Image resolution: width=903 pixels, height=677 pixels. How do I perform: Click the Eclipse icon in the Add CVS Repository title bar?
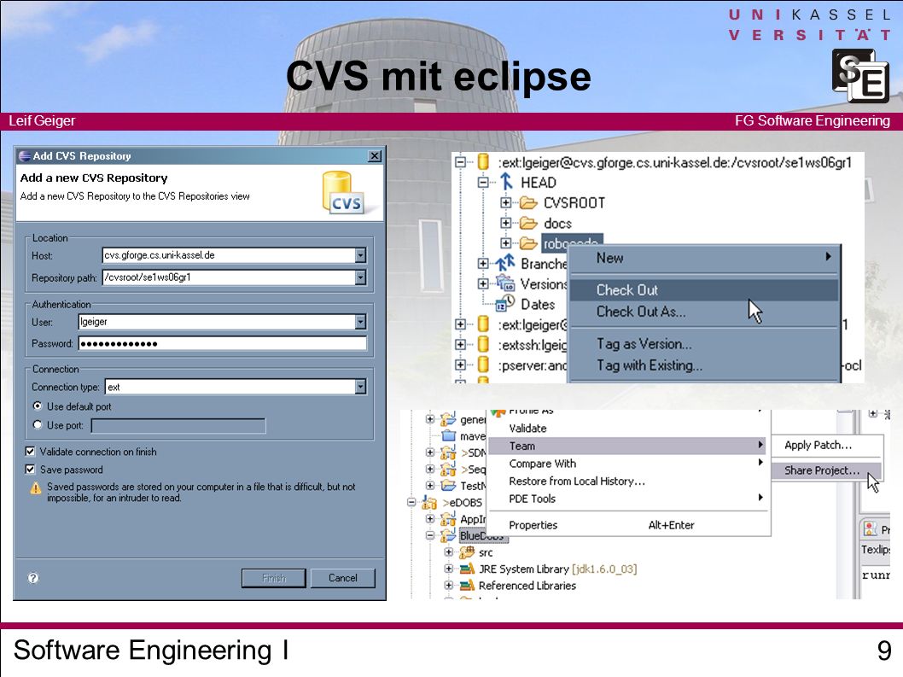[x=24, y=156]
